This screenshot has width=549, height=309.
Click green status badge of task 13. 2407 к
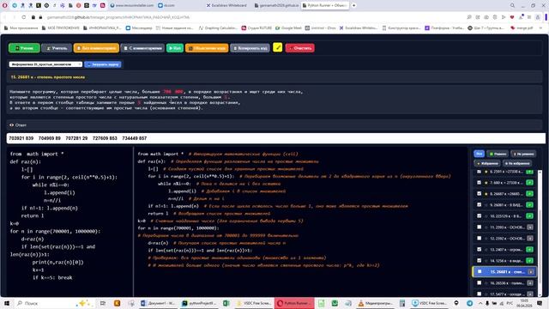click(x=530, y=250)
